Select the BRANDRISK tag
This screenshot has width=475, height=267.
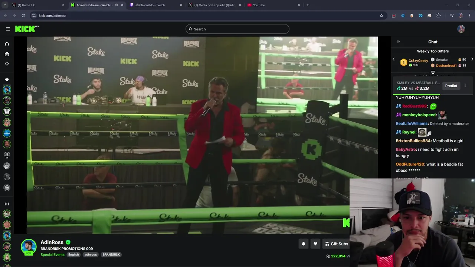point(111,255)
